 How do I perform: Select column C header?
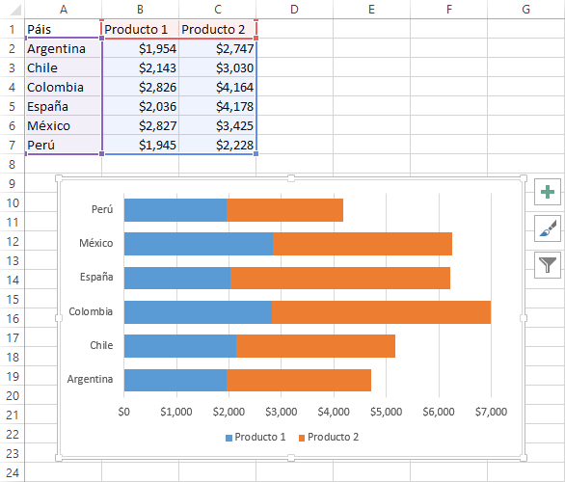(218, 10)
